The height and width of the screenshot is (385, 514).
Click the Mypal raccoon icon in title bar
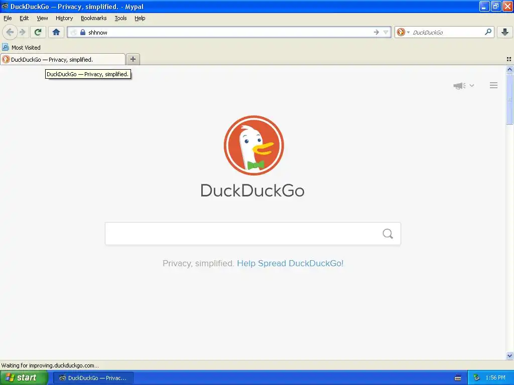click(5, 6)
